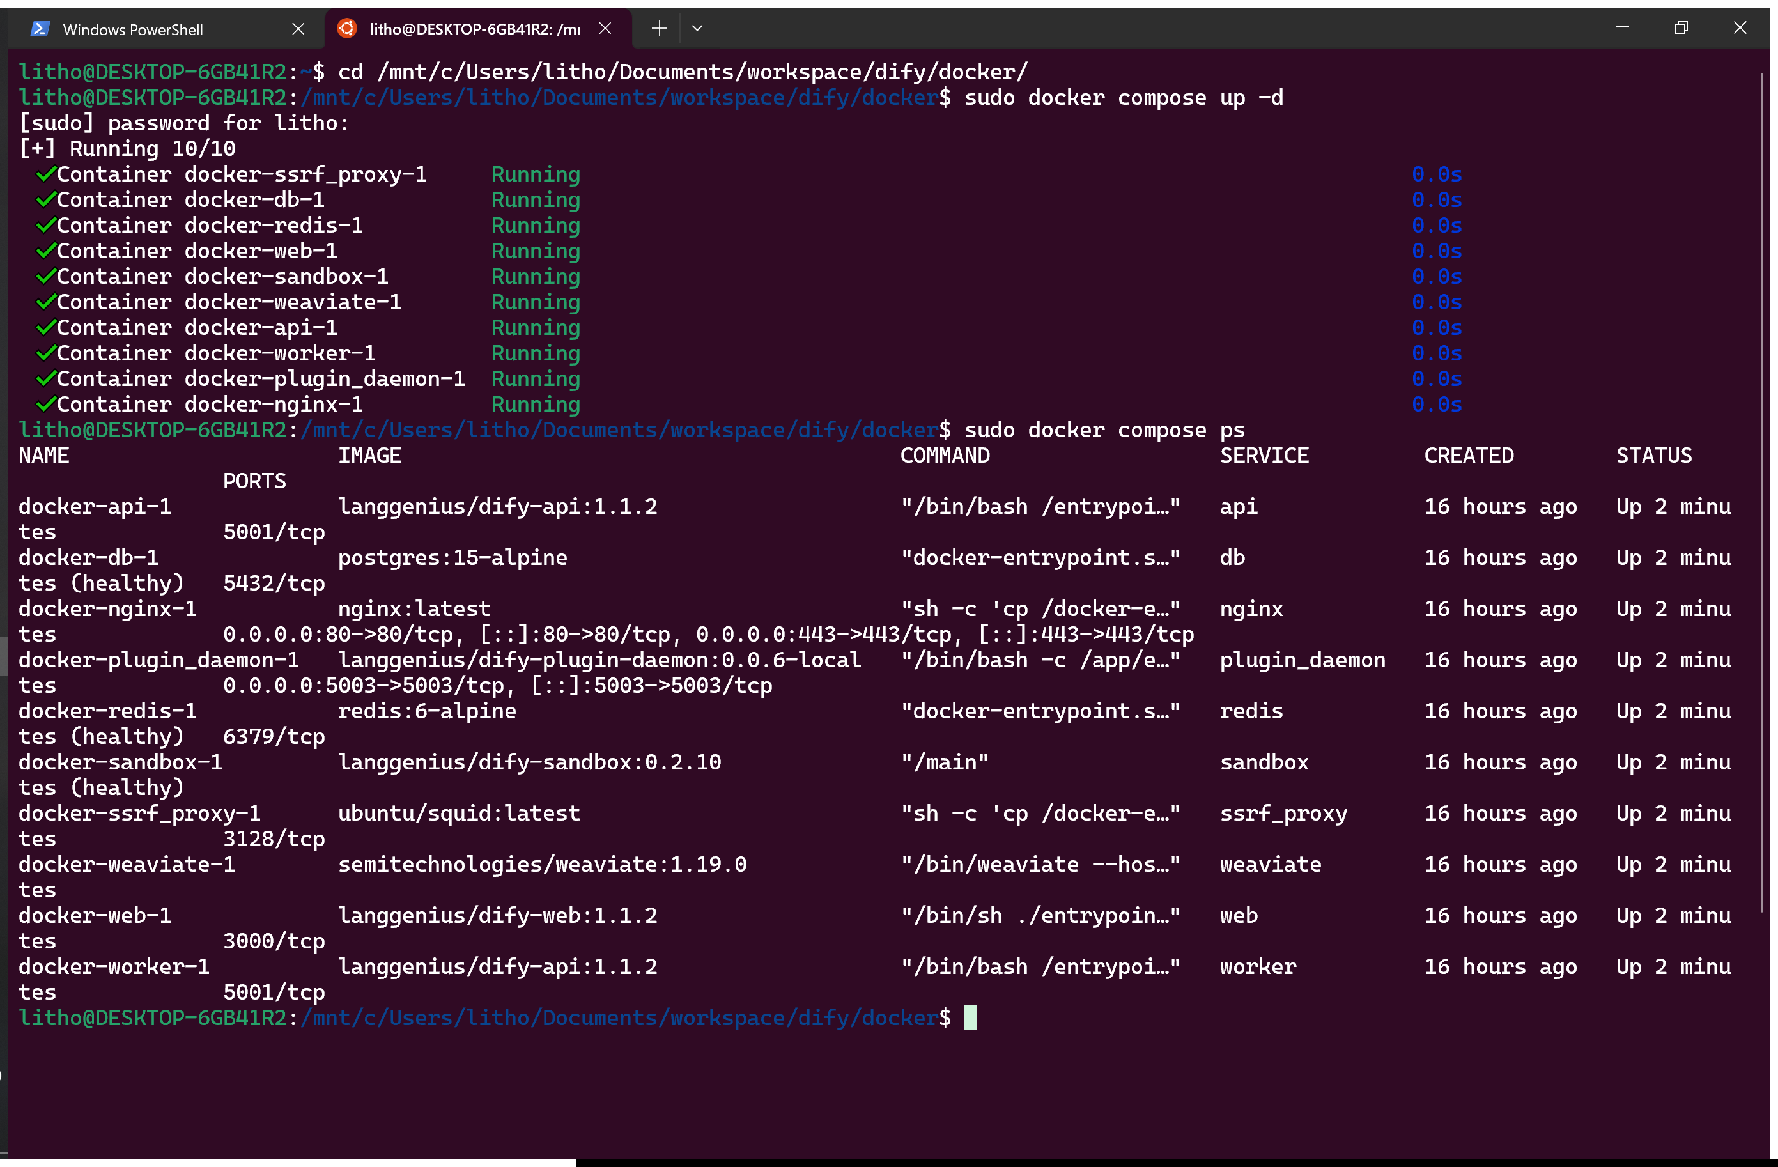Close the litho@DESKTOP-6GB41R2 tab

pyautogui.click(x=605, y=28)
